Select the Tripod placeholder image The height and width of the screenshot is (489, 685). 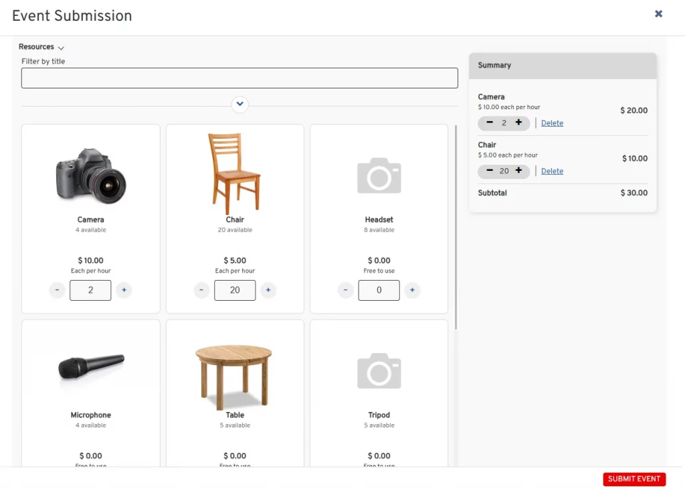379,371
